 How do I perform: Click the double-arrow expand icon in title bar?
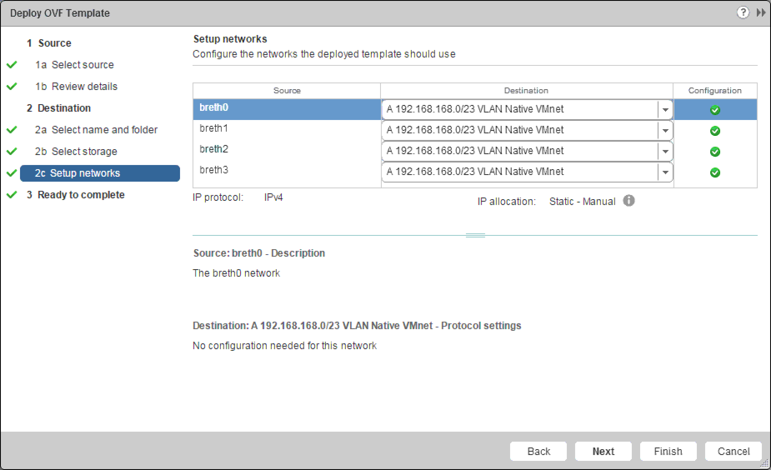tap(761, 13)
